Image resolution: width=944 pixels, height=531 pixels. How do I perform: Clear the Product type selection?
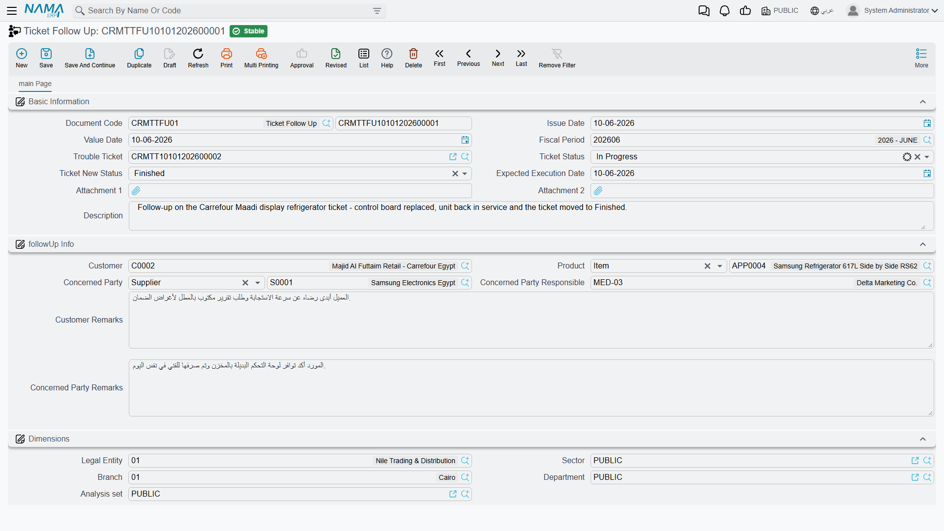(708, 266)
